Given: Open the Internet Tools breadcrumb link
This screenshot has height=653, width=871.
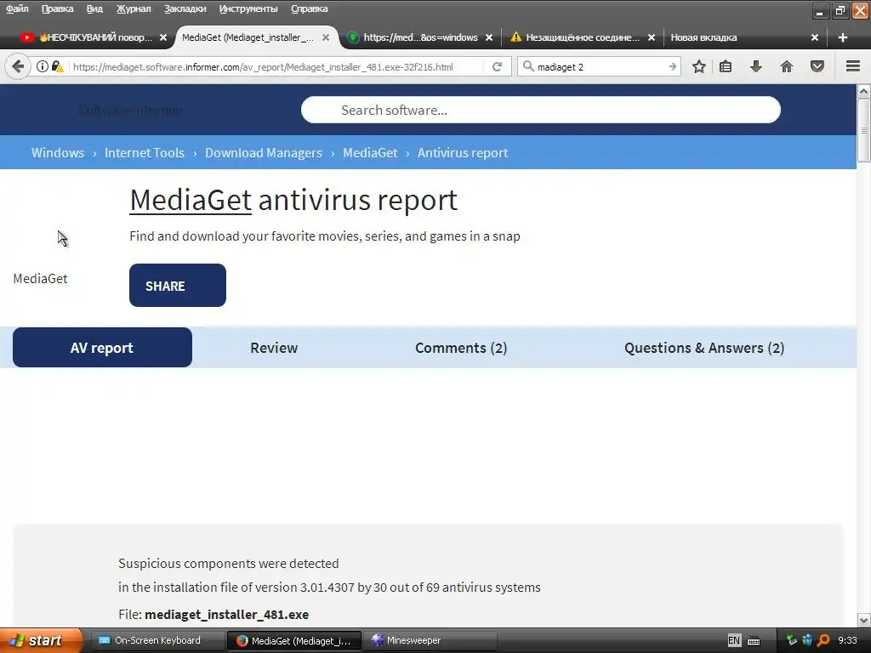Looking at the screenshot, I should [145, 153].
